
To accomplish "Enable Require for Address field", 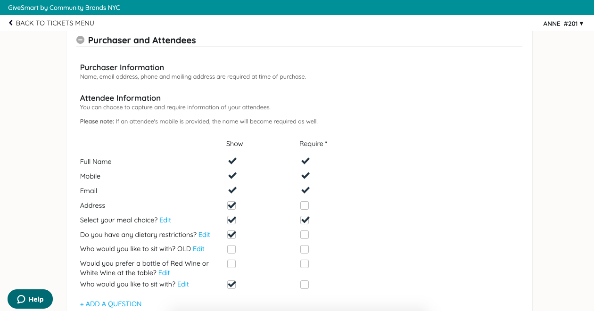I will pos(305,205).
